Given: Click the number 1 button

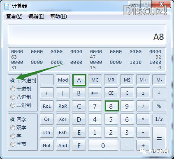Looking at the screenshot, I should coord(95,132).
